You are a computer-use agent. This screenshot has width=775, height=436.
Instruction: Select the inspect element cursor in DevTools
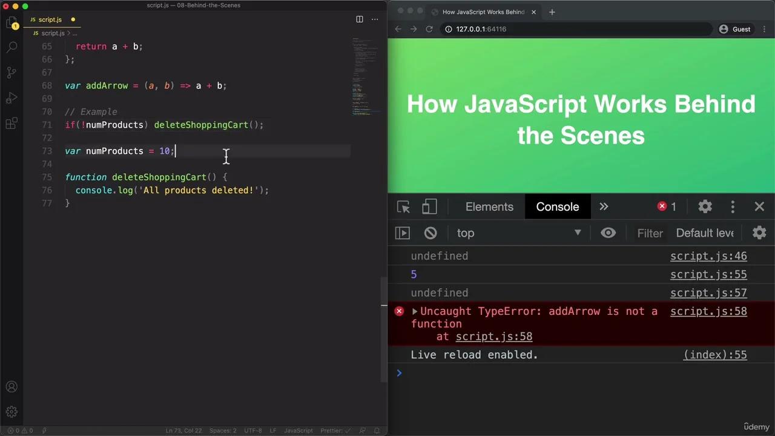[x=403, y=206]
